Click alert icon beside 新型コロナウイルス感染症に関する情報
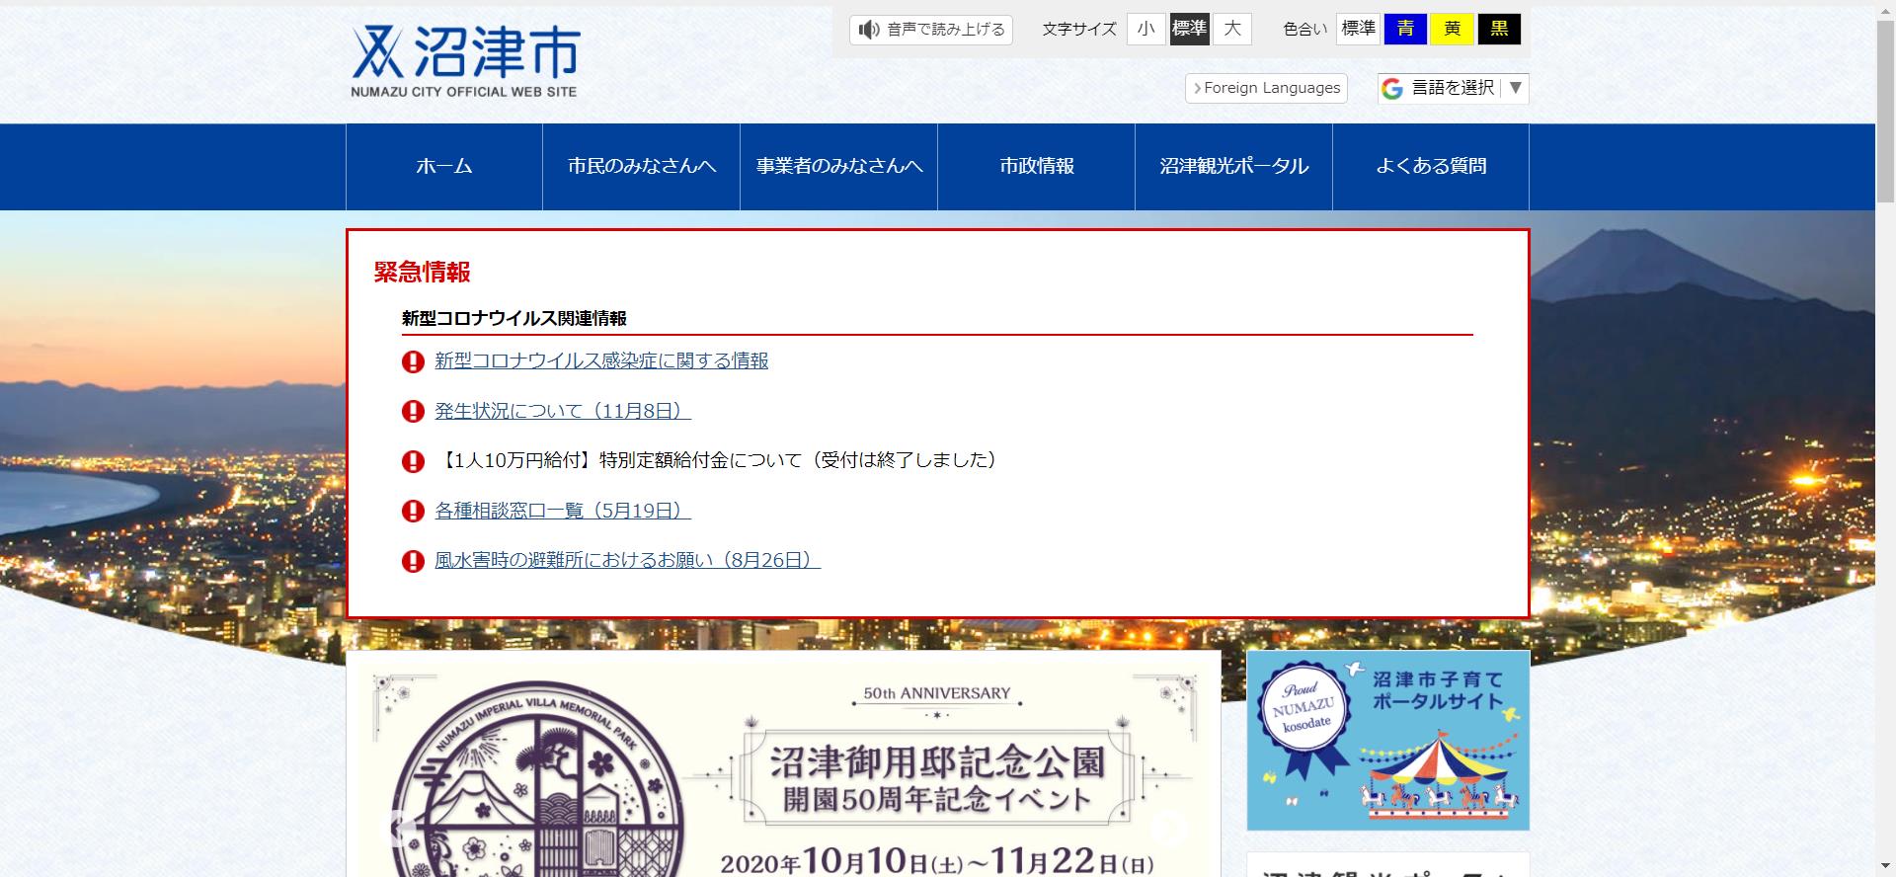Image resolution: width=1896 pixels, height=877 pixels. click(413, 362)
